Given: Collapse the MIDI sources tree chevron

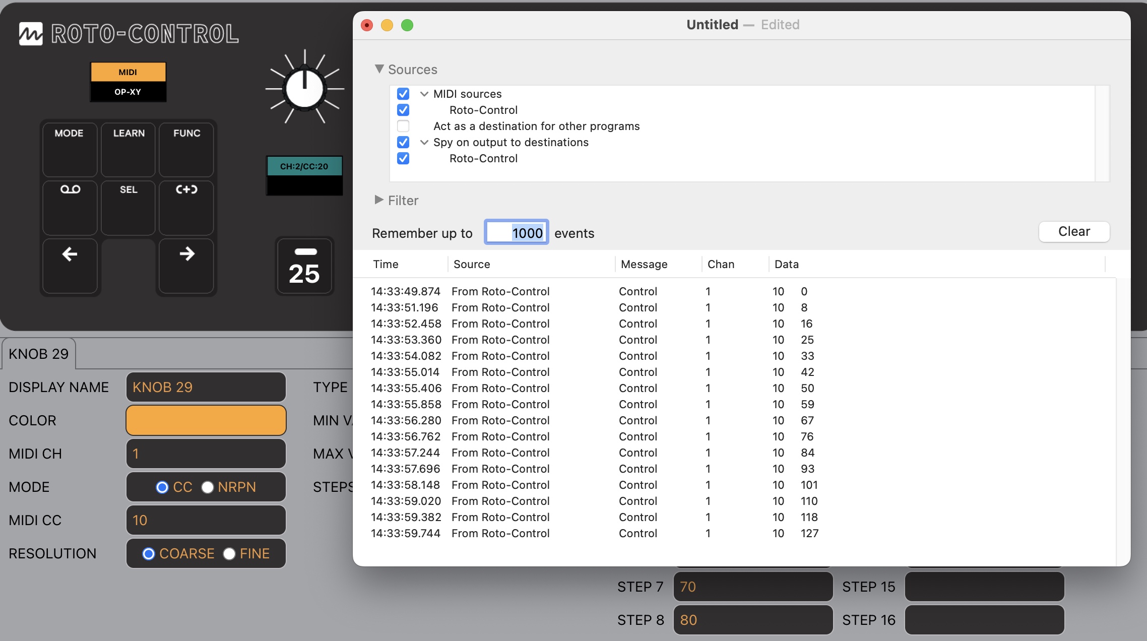Looking at the screenshot, I should click(424, 94).
